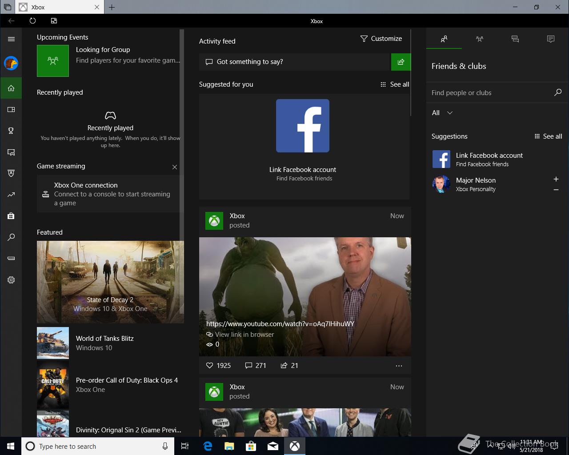Click Customize activity feed filter
569x455 pixels.
[x=381, y=39]
